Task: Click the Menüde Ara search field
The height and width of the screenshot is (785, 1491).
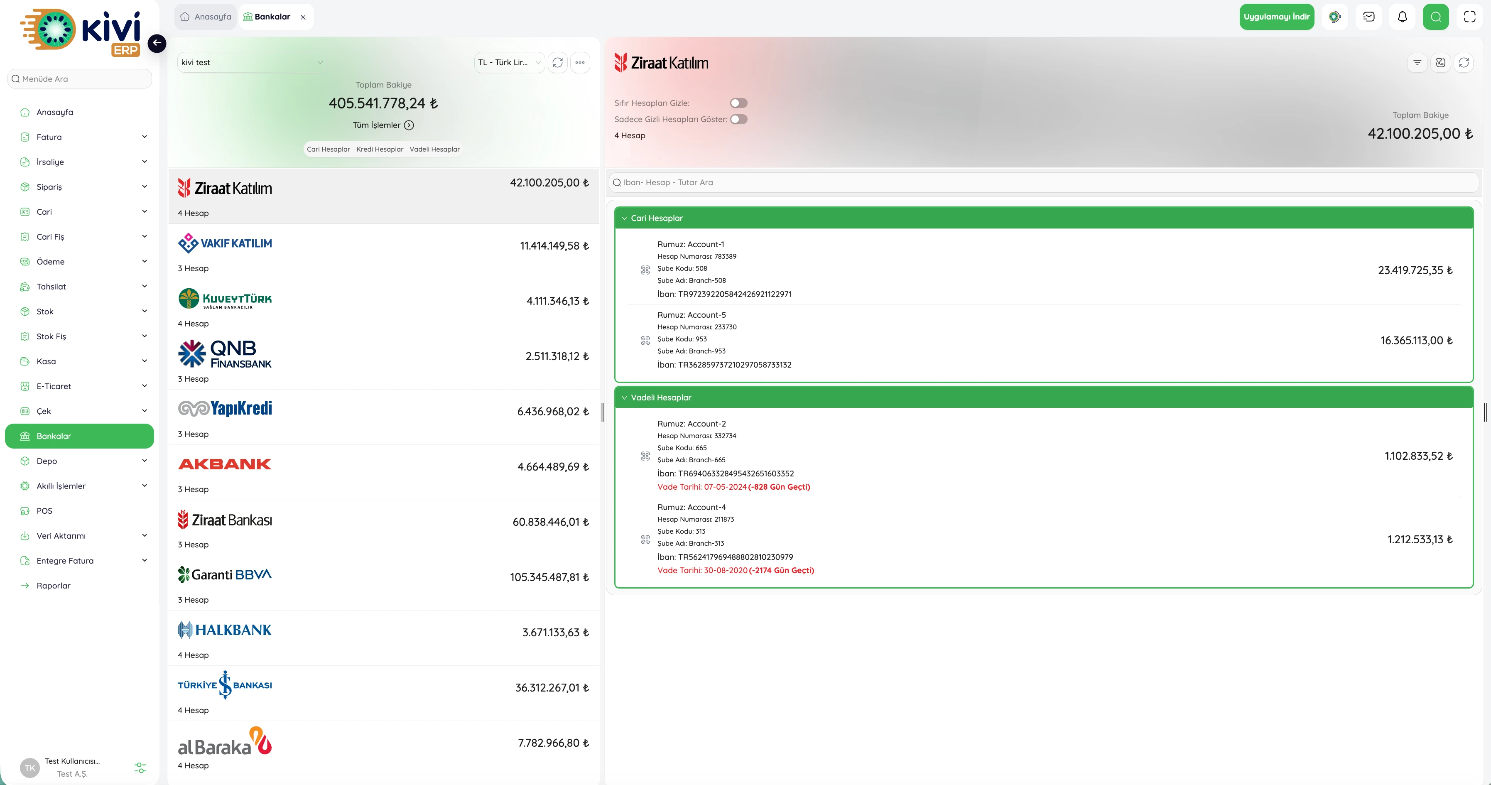Action: (79, 79)
